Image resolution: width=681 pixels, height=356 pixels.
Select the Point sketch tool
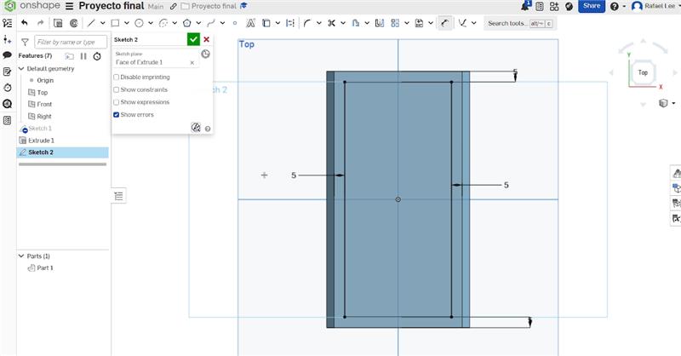tap(235, 23)
